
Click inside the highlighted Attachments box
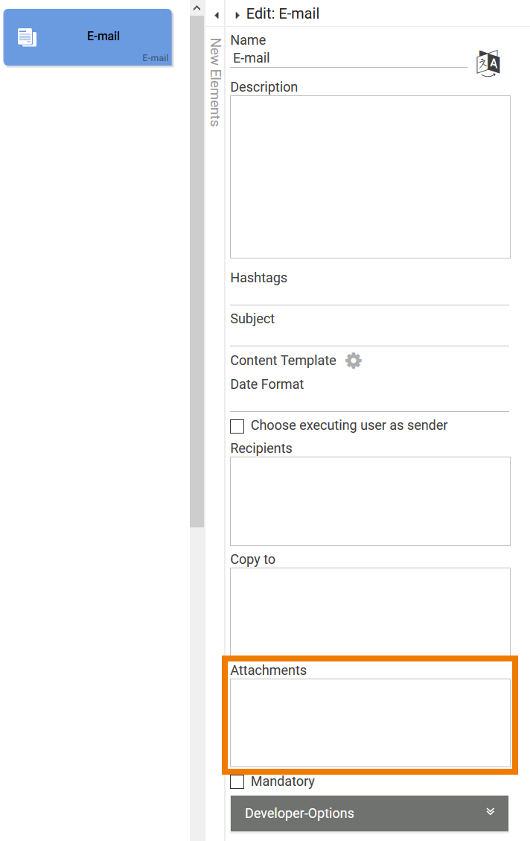coord(369,721)
